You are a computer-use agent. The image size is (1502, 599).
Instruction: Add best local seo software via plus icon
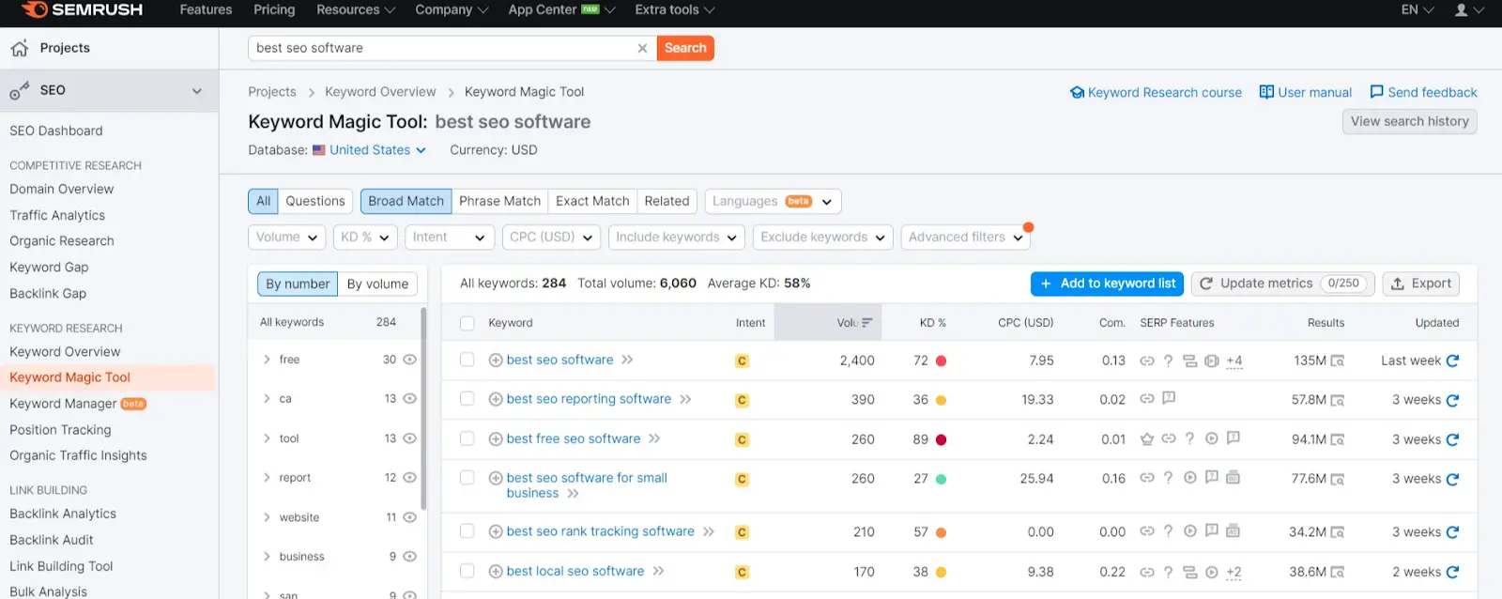[x=496, y=571]
